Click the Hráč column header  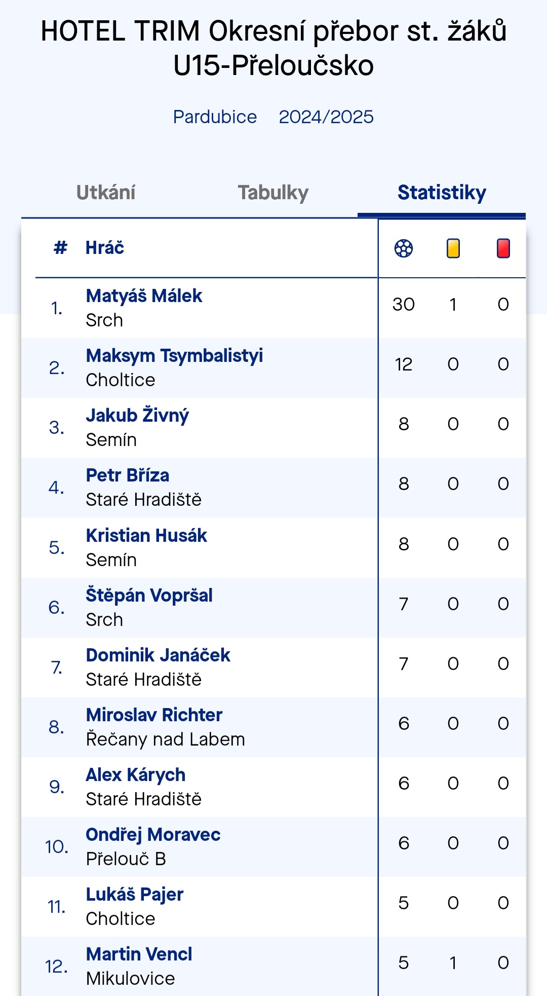click(x=105, y=248)
